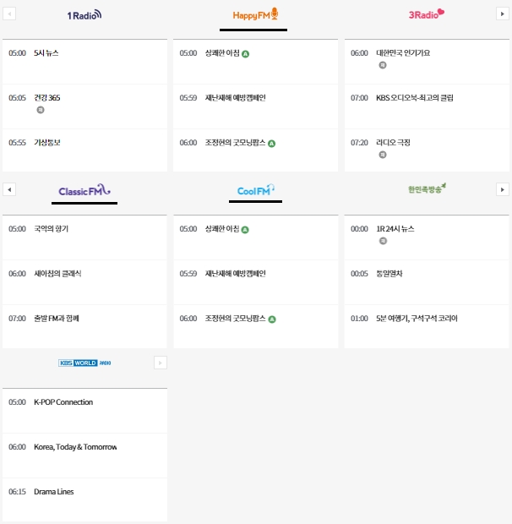Image resolution: width=512 pixels, height=524 pixels.
Task: Click grey rerun badge under 라디오 극장
Action: [x=383, y=155]
